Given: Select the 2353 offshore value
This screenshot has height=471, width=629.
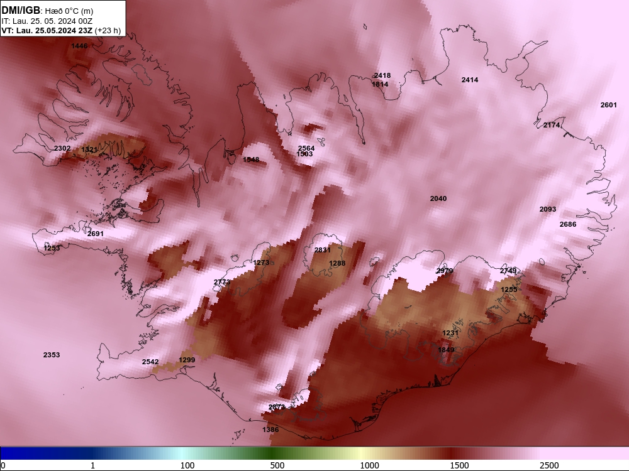Looking at the screenshot, I should tap(52, 355).
